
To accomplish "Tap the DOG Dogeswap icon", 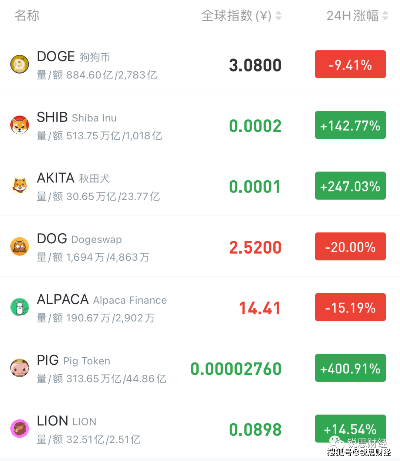I will 20,247.
